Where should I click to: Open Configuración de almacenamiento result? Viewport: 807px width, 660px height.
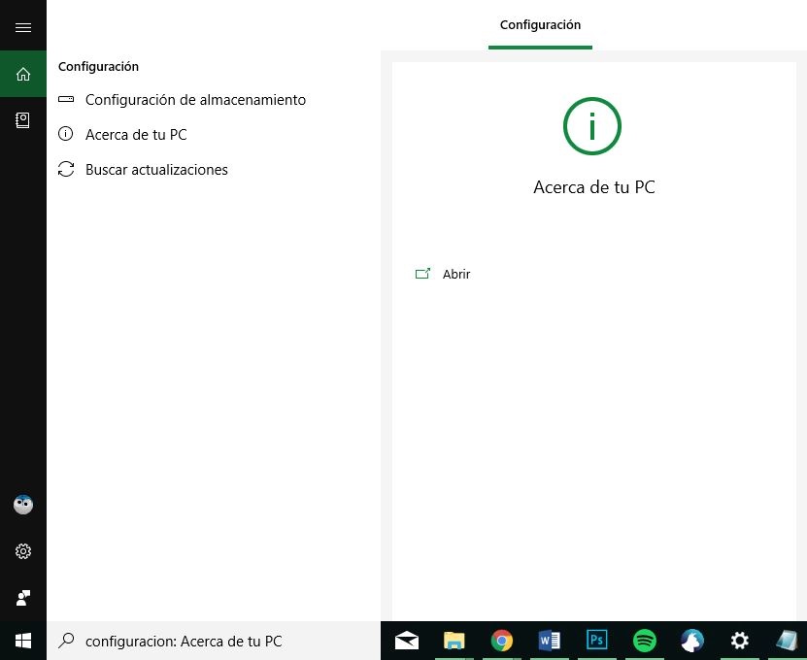(x=195, y=100)
